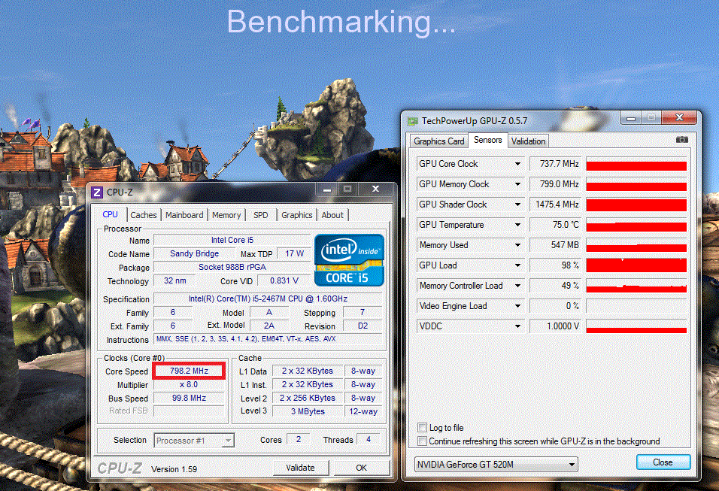The image size is (719, 491).
Task: Open the GPU Core Clock sensor dropdown
Action: [x=517, y=164]
